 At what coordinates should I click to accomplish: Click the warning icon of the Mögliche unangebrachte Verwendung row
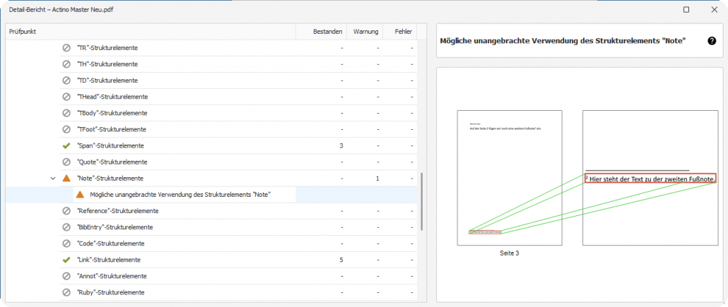pyautogui.click(x=80, y=194)
